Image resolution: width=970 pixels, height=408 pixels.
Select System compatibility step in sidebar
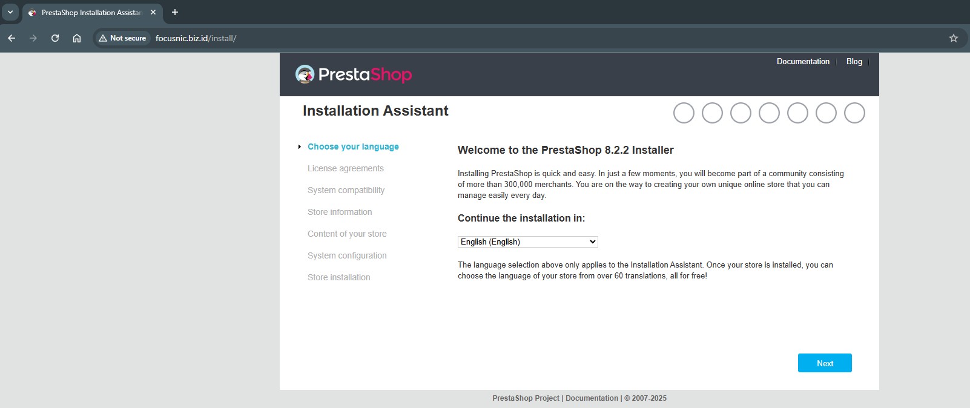pyautogui.click(x=346, y=190)
